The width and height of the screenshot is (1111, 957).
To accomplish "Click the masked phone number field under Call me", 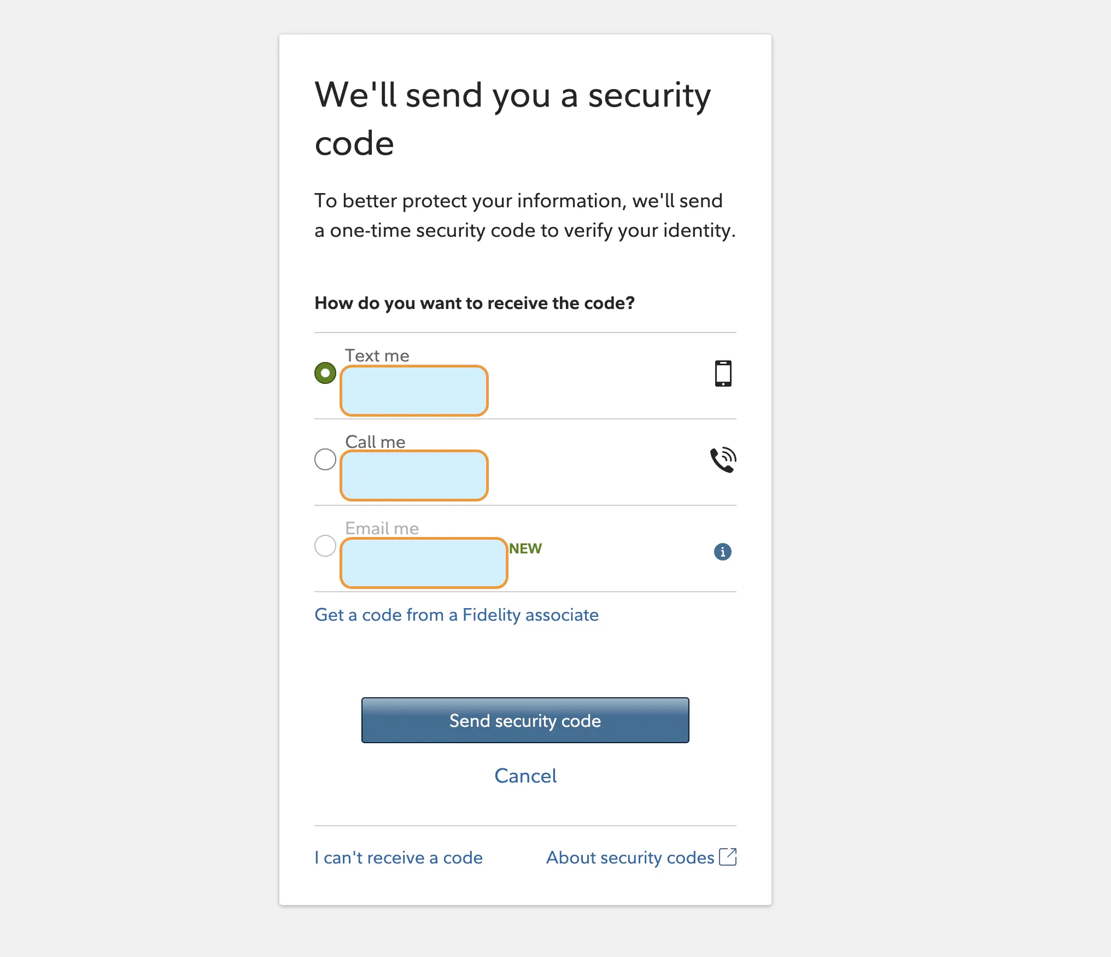I will pyautogui.click(x=413, y=475).
